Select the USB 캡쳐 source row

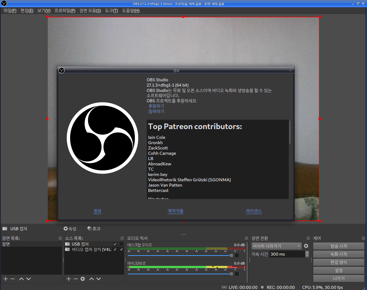(94, 244)
